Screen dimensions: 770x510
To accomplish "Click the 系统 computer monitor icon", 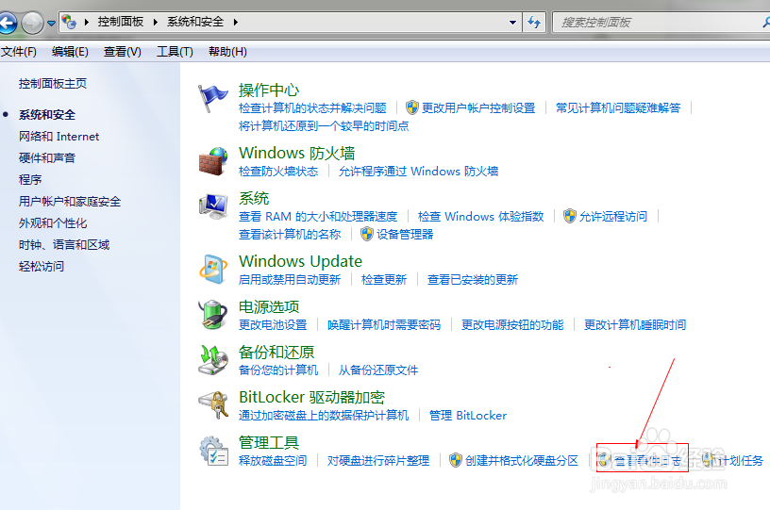I will pos(213,206).
